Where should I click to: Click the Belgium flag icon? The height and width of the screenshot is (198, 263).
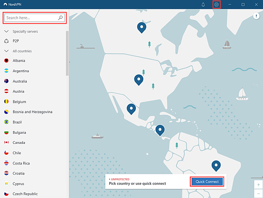[7, 101]
